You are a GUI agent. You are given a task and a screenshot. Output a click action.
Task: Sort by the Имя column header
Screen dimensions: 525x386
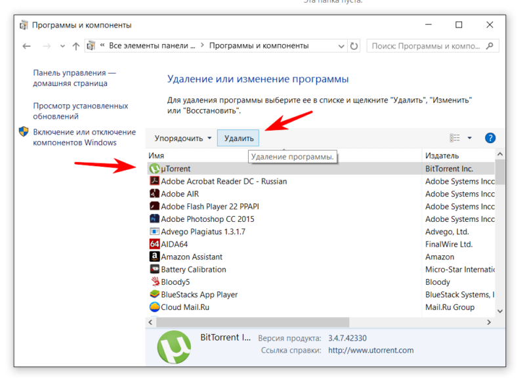tap(156, 156)
